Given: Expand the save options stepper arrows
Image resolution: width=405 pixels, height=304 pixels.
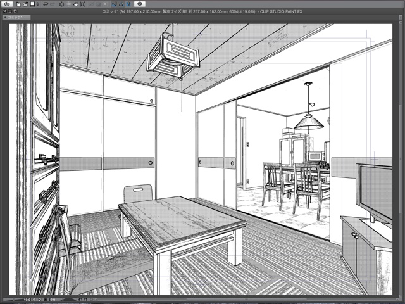Looking at the screenshot, I should coord(38,4).
